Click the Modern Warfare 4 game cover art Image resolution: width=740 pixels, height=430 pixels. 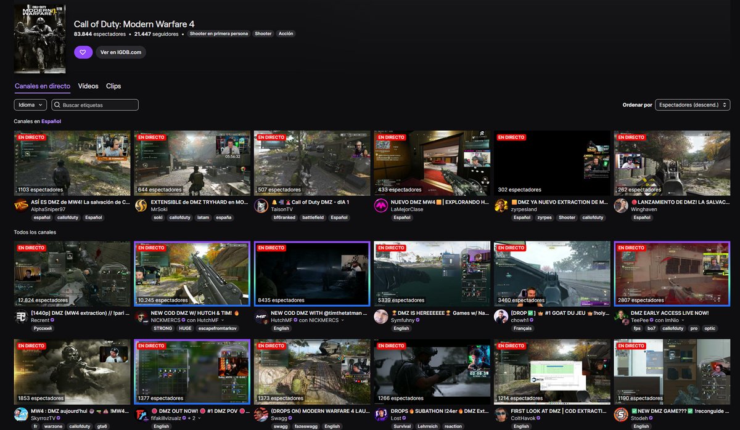[39, 38]
